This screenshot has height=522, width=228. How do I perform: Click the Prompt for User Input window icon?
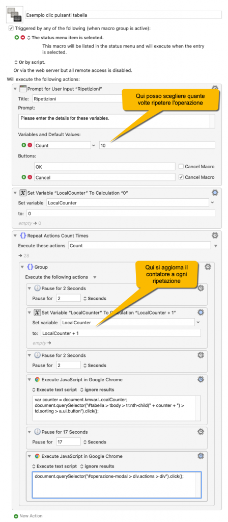click(x=22, y=89)
